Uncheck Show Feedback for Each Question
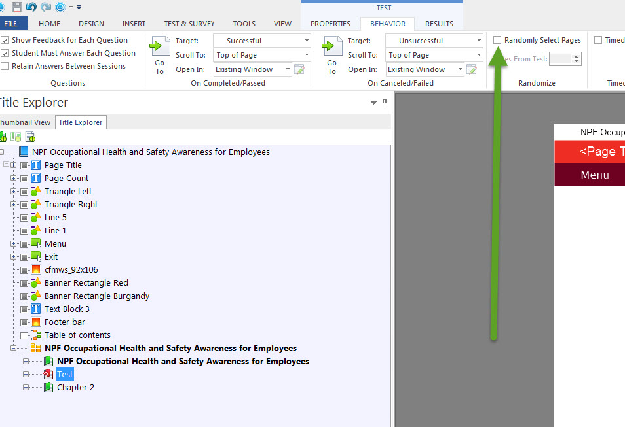Image resolution: width=625 pixels, height=427 pixels. pos(5,40)
